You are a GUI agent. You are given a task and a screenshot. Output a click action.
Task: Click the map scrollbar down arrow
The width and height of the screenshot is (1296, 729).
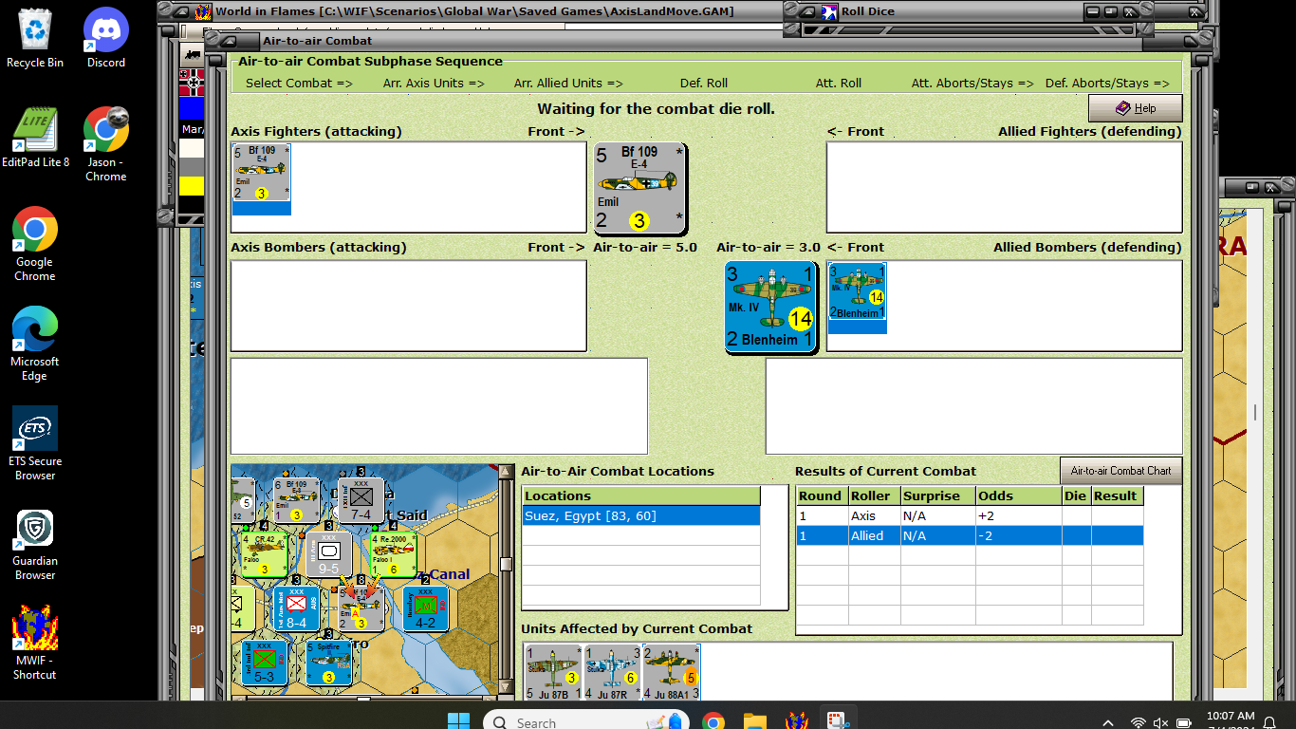click(507, 686)
